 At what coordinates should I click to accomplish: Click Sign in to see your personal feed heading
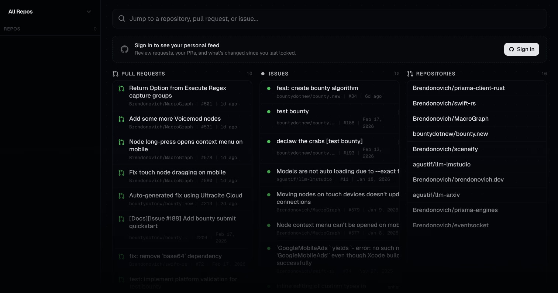[177, 45]
